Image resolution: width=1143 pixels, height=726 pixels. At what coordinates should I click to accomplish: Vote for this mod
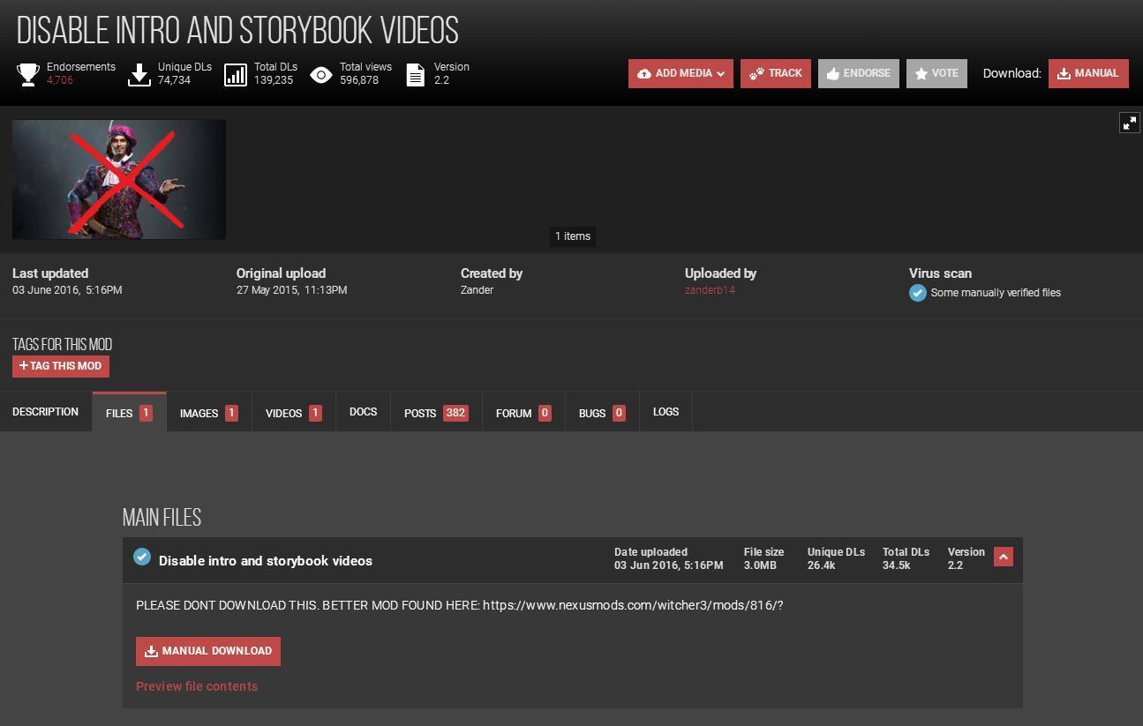pyautogui.click(x=936, y=73)
